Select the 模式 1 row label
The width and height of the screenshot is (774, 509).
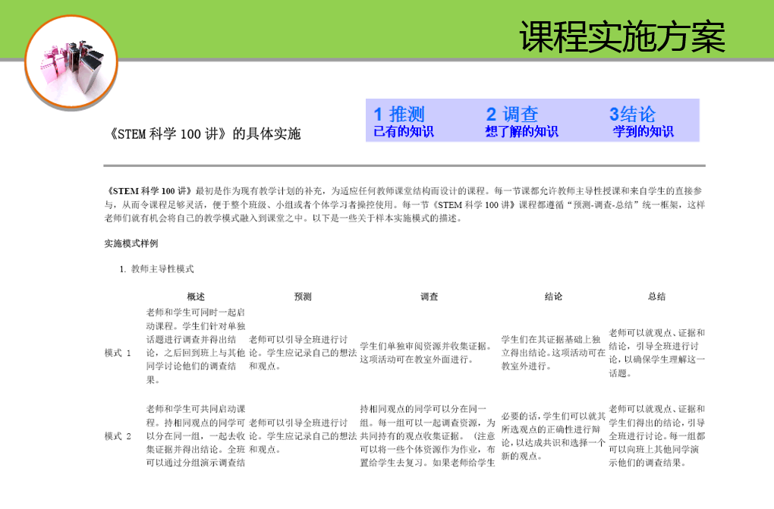tap(118, 353)
